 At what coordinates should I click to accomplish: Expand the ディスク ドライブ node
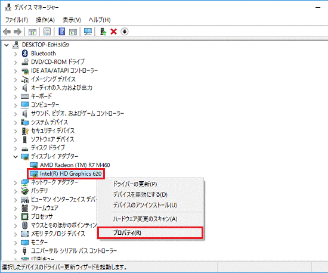point(16,148)
